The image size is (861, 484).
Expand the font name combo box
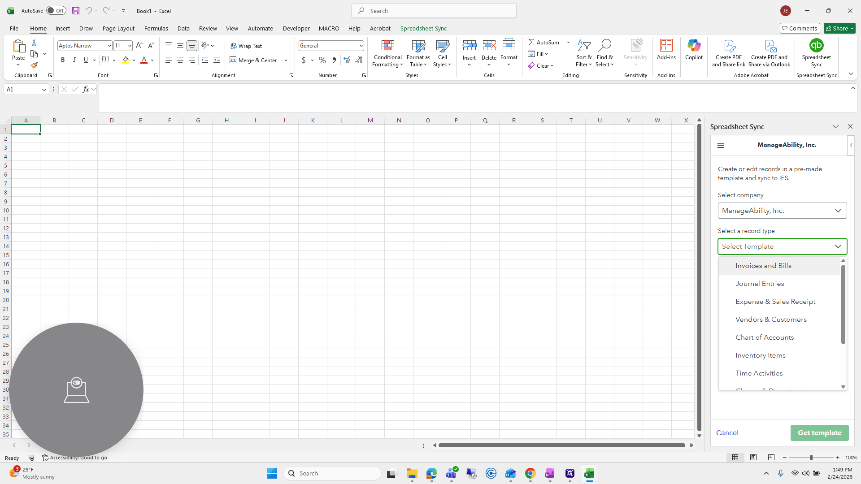pyautogui.click(x=109, y=46)
